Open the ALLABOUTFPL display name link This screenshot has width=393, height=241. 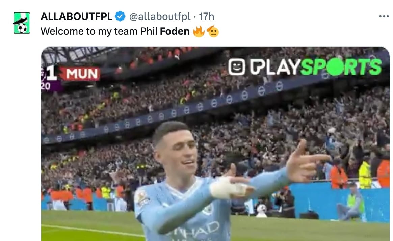coord(76,16)
